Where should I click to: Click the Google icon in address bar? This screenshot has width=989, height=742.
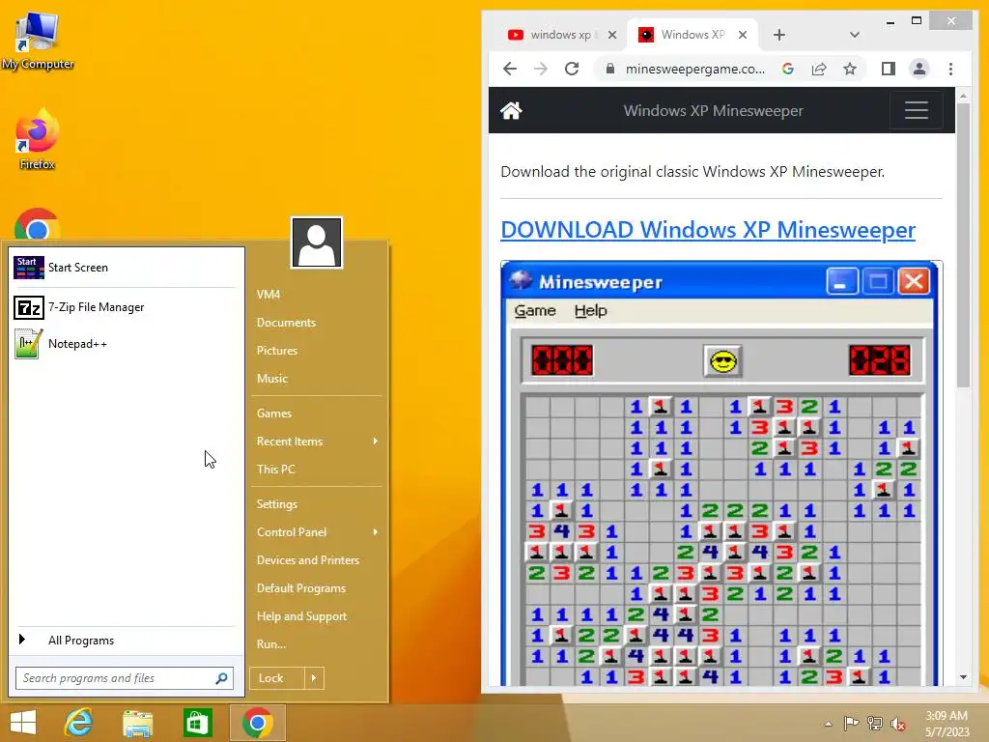788,69
